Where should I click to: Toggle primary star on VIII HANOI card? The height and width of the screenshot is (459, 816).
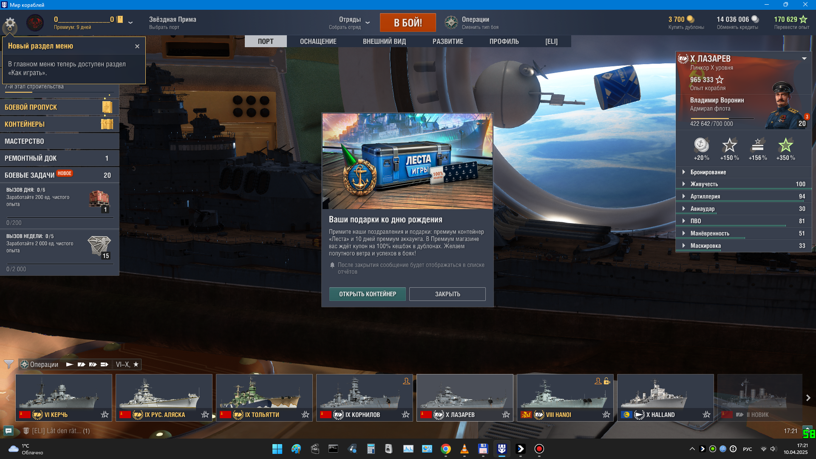[x=606, y=414]
